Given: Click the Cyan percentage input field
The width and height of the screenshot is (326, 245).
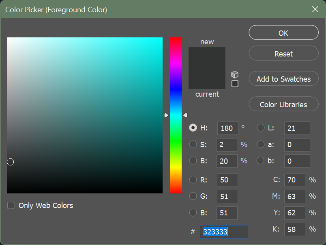Looking at the screenshot, I should click(295, 180).
